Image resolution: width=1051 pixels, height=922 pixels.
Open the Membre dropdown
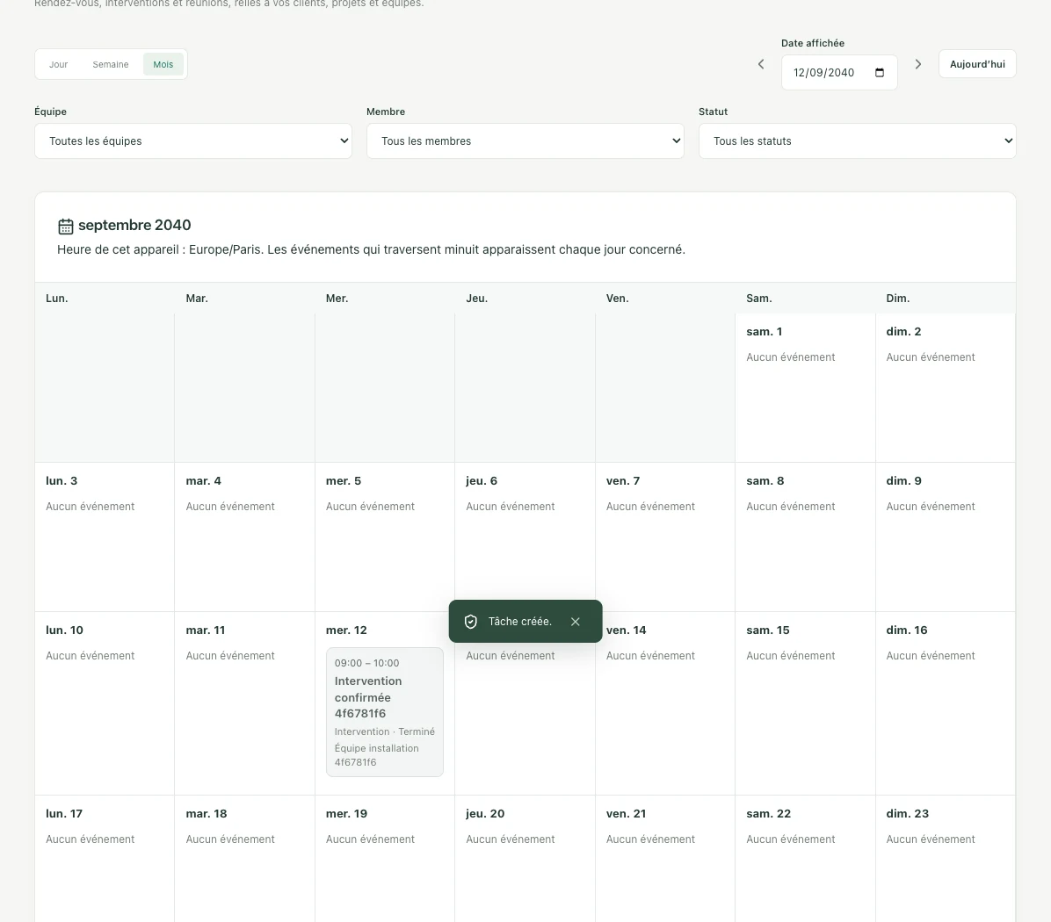point(525,141)
